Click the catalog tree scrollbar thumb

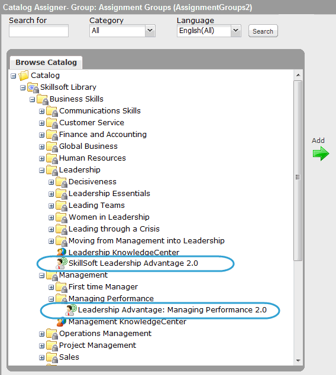coord(298,171)
